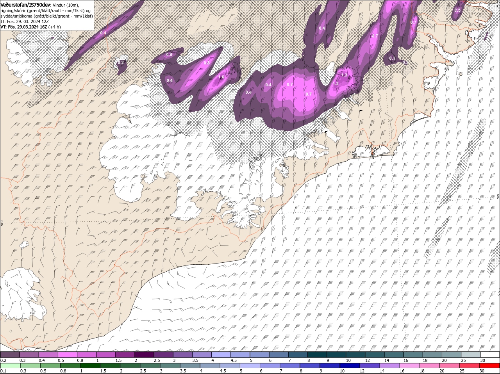The image size is (500, 374).
Task: Pick bright pink swatch between 0.5 and 0.8
Action: point(67,354)
